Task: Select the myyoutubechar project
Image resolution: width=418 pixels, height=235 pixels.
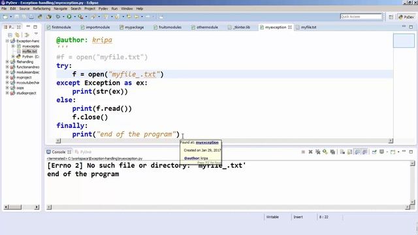Action: point(27,83)
